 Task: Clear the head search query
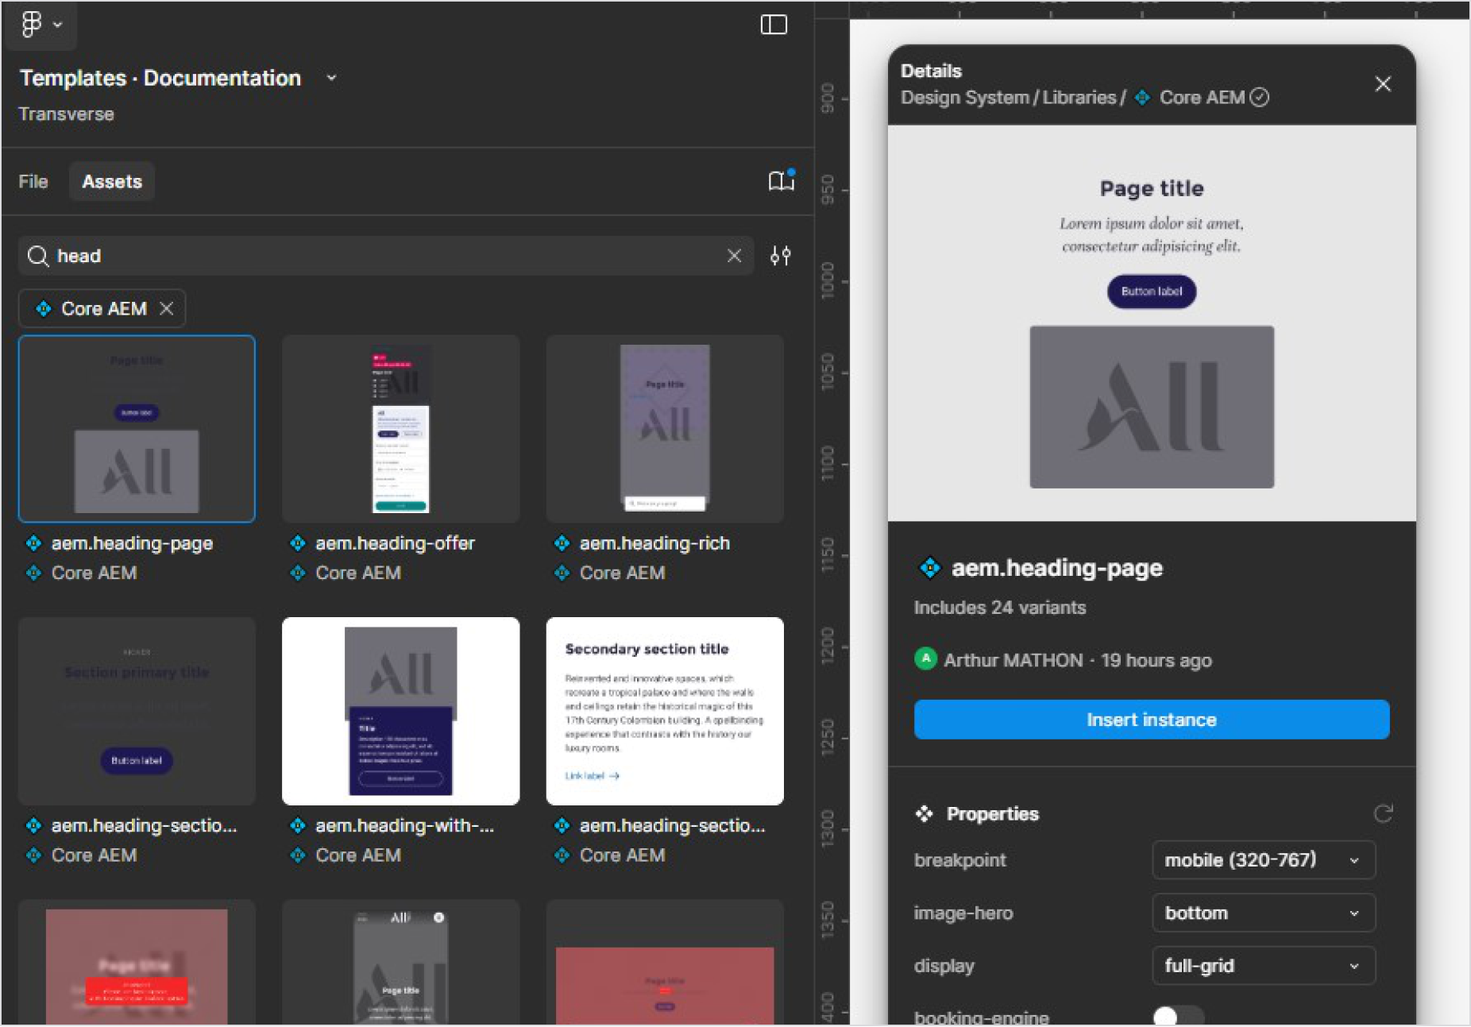pyautogui.click(x=734, y=255)
